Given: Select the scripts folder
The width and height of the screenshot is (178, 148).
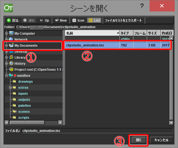Looking at the screenshot, I should tap(24, 118).
